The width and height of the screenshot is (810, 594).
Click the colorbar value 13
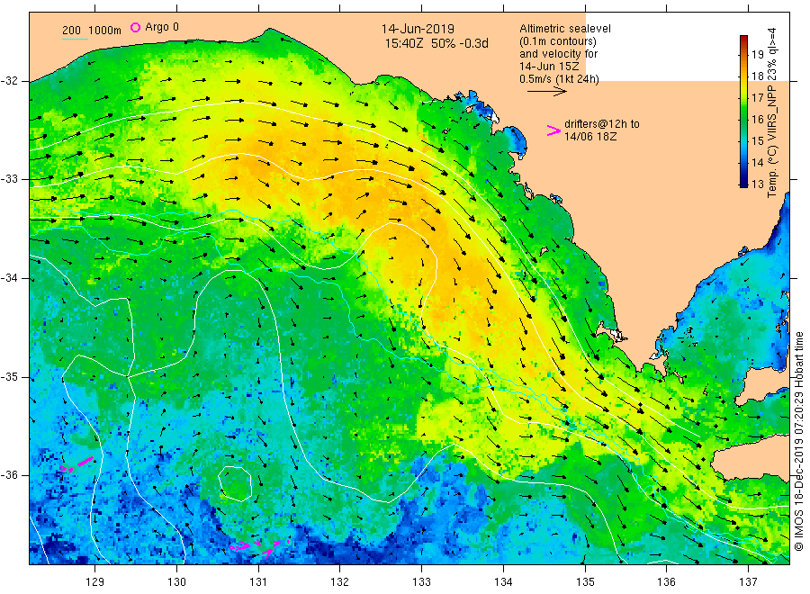click(757, 184)
